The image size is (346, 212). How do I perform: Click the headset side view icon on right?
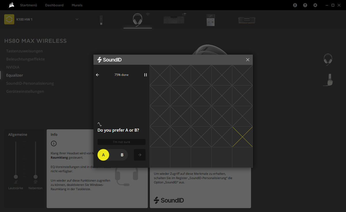(328, 80)
